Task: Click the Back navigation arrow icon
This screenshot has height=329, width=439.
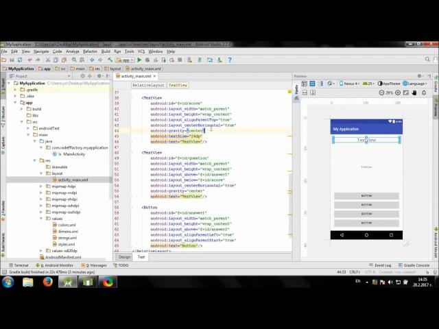Action: coord(92,60)
